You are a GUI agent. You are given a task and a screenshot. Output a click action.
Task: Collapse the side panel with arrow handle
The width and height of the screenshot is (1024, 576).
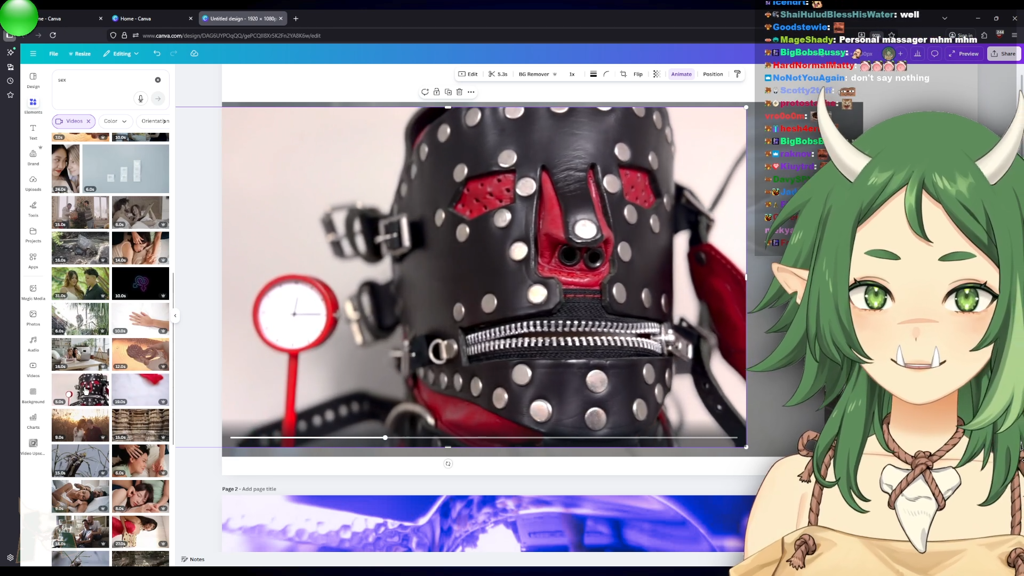[175, 316]
